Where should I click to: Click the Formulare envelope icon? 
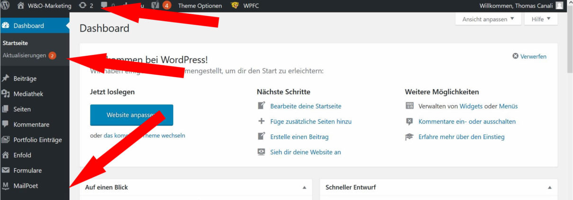tap(6, 170)
